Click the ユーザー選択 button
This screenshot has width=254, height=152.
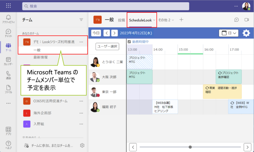(107, 46)
